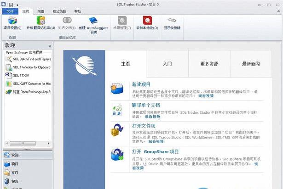Viewport: 283px width, 189px height.
Task: Switch to 入门 getting started tab
Action: pos(167,64)
